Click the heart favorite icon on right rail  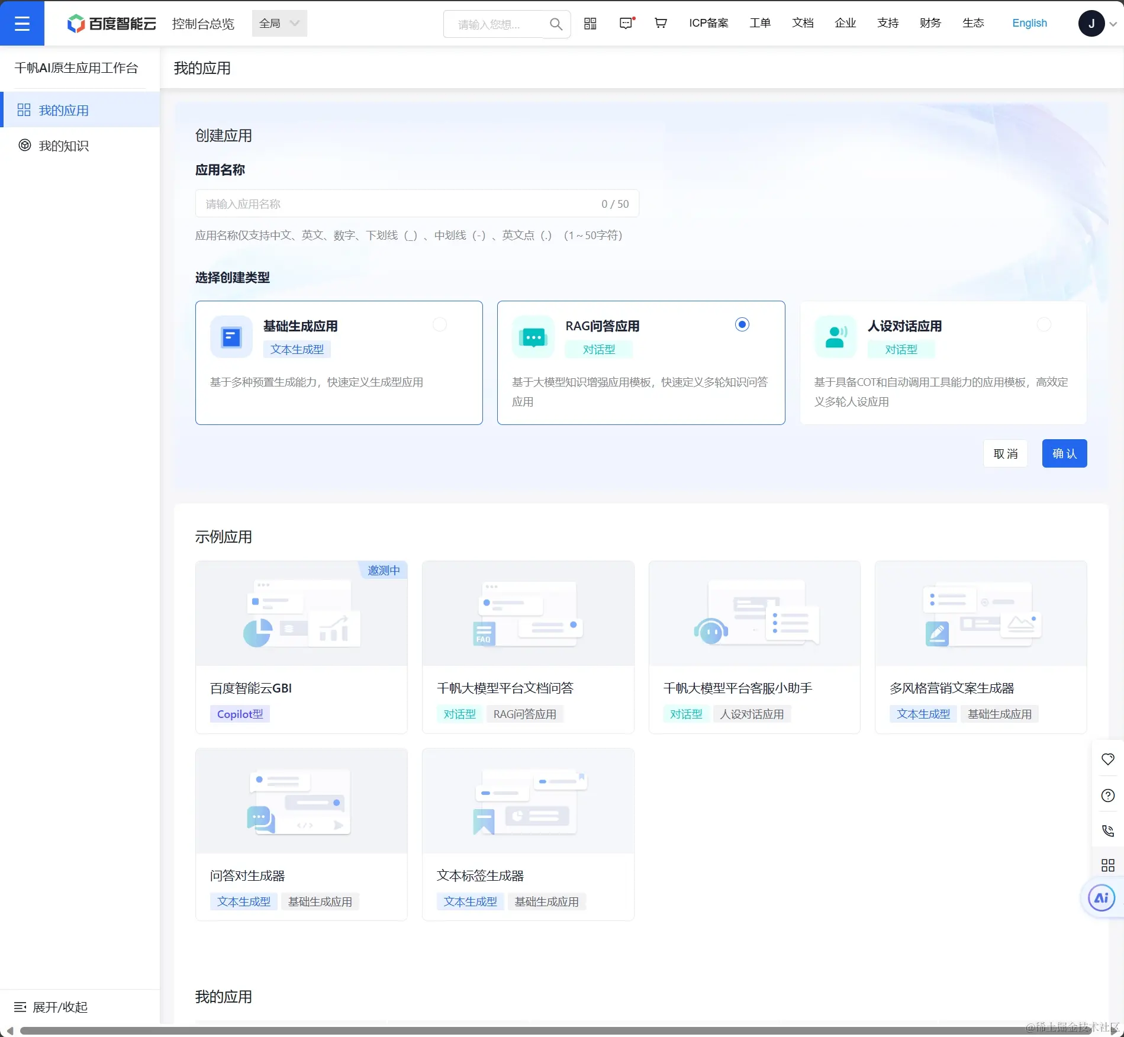[1108, 759]
